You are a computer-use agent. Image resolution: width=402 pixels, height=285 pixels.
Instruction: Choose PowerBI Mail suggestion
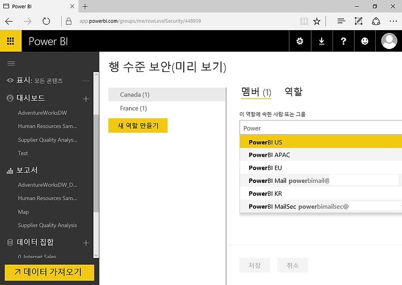coord(320,181)
